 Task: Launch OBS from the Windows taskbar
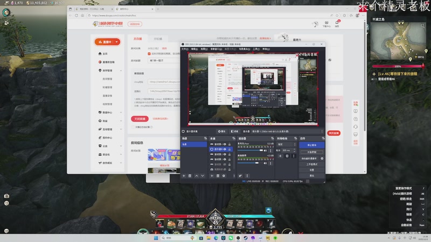(x=238, y=238)
